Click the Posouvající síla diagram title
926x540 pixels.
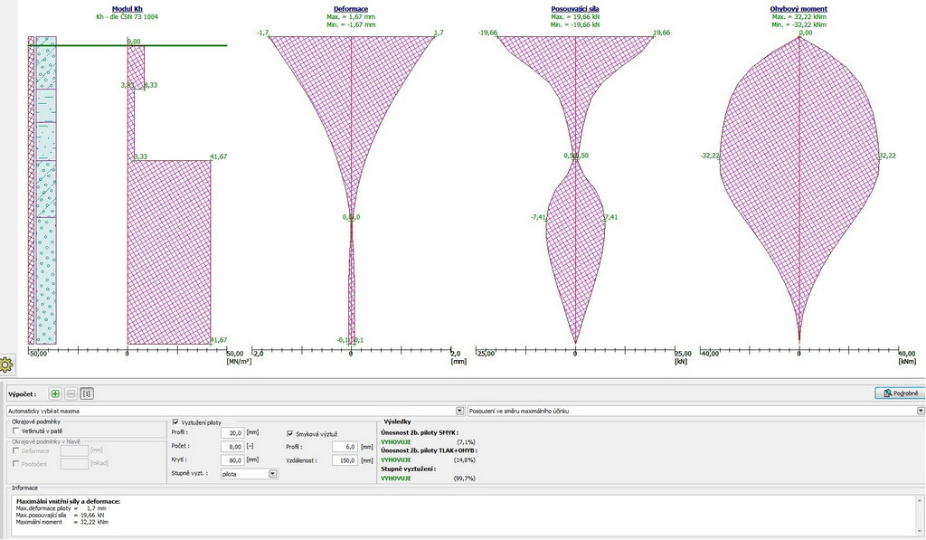(x=575, y=9)
